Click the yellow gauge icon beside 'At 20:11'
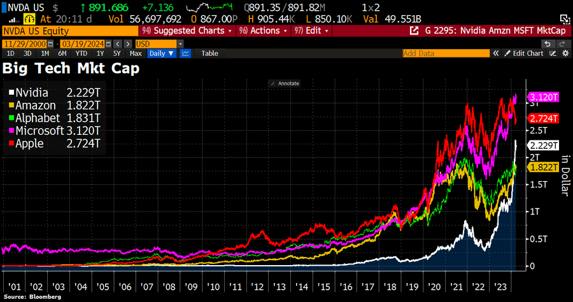This screenshot has height=302, width=573. click(29, 18)
